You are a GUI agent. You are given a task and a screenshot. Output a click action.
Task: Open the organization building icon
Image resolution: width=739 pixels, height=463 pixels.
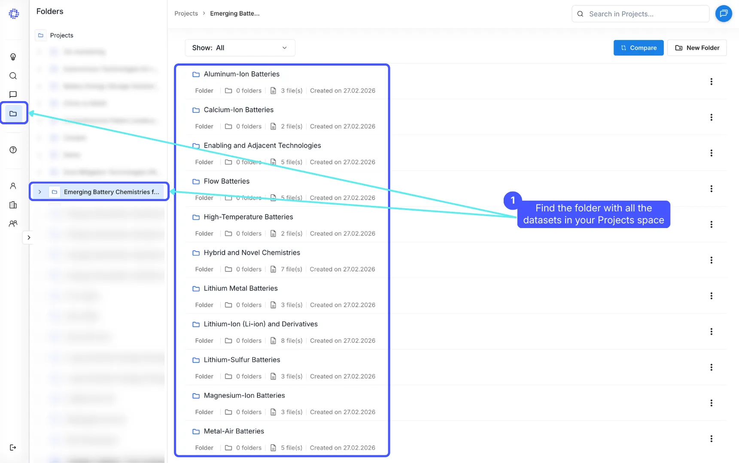click(x=13, y=205)
